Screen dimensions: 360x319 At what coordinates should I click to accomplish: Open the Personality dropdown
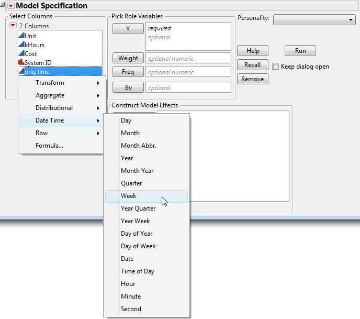[314, 19]
